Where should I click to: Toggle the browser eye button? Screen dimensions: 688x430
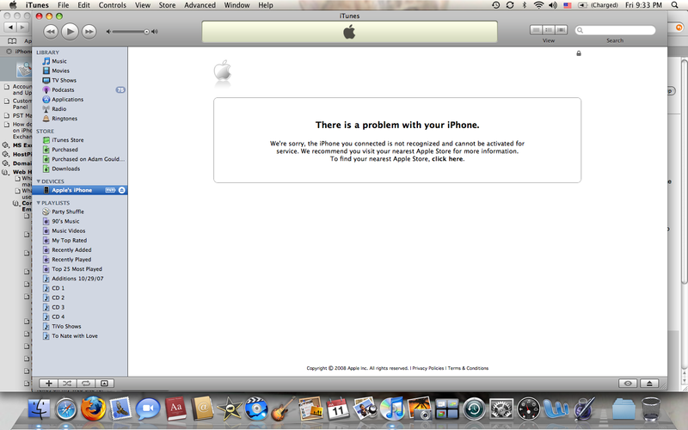click(628, 383)
